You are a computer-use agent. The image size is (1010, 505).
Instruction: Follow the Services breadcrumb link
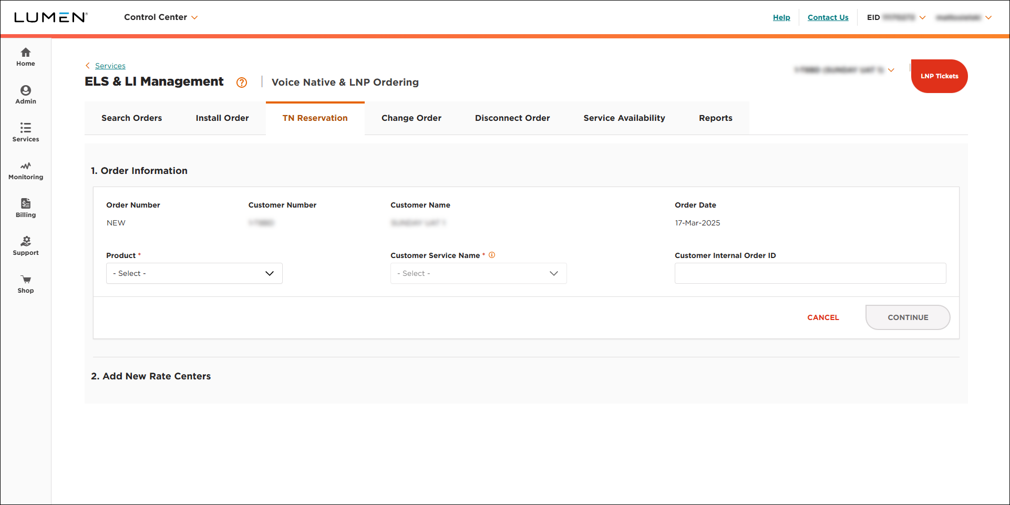110,66
